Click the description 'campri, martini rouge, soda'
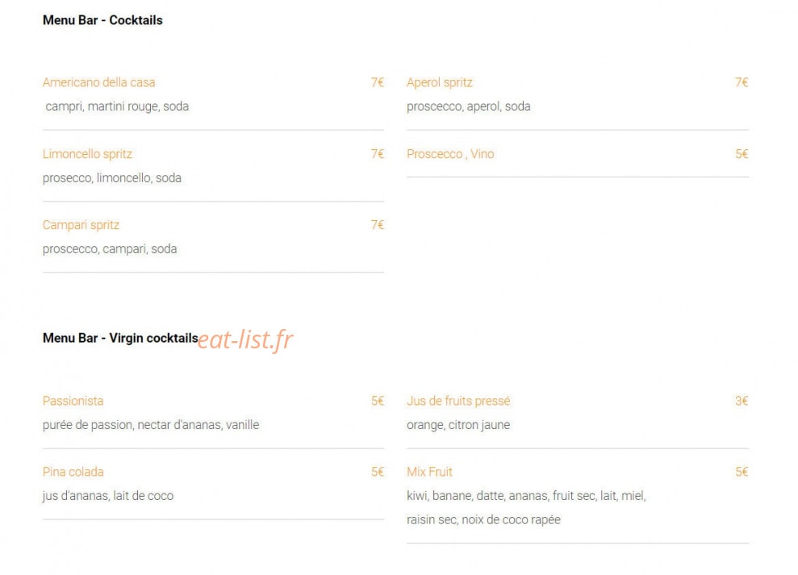 click(117, 106)
